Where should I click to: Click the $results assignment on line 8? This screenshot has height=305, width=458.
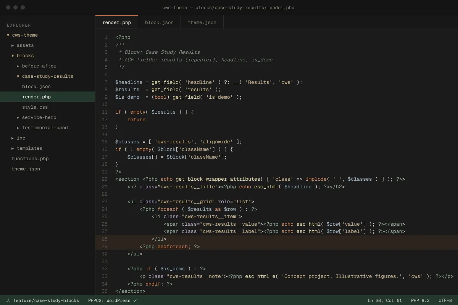point(168,90)
